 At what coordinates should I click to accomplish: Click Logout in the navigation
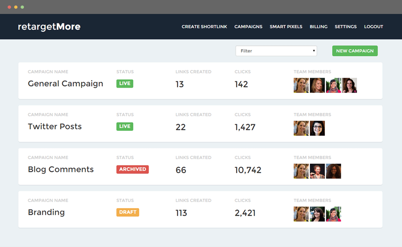coord(373,27)
